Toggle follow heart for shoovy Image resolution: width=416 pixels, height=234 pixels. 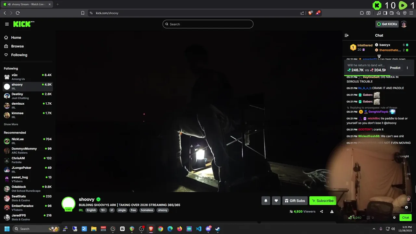click(276, 201)
